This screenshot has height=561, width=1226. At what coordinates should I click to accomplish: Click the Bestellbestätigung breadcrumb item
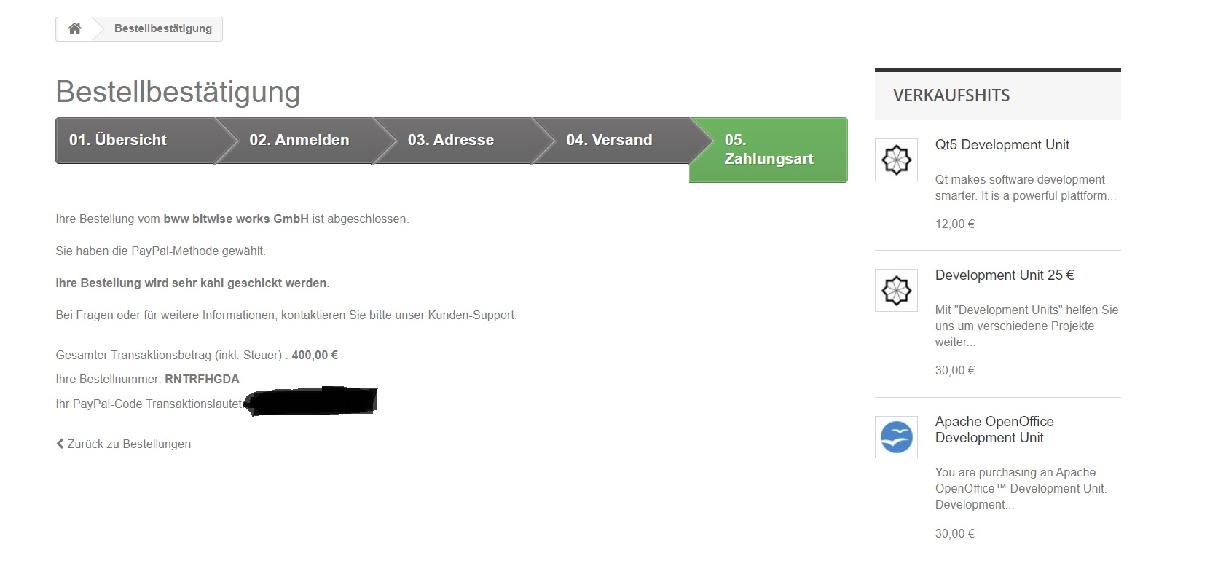163,28
